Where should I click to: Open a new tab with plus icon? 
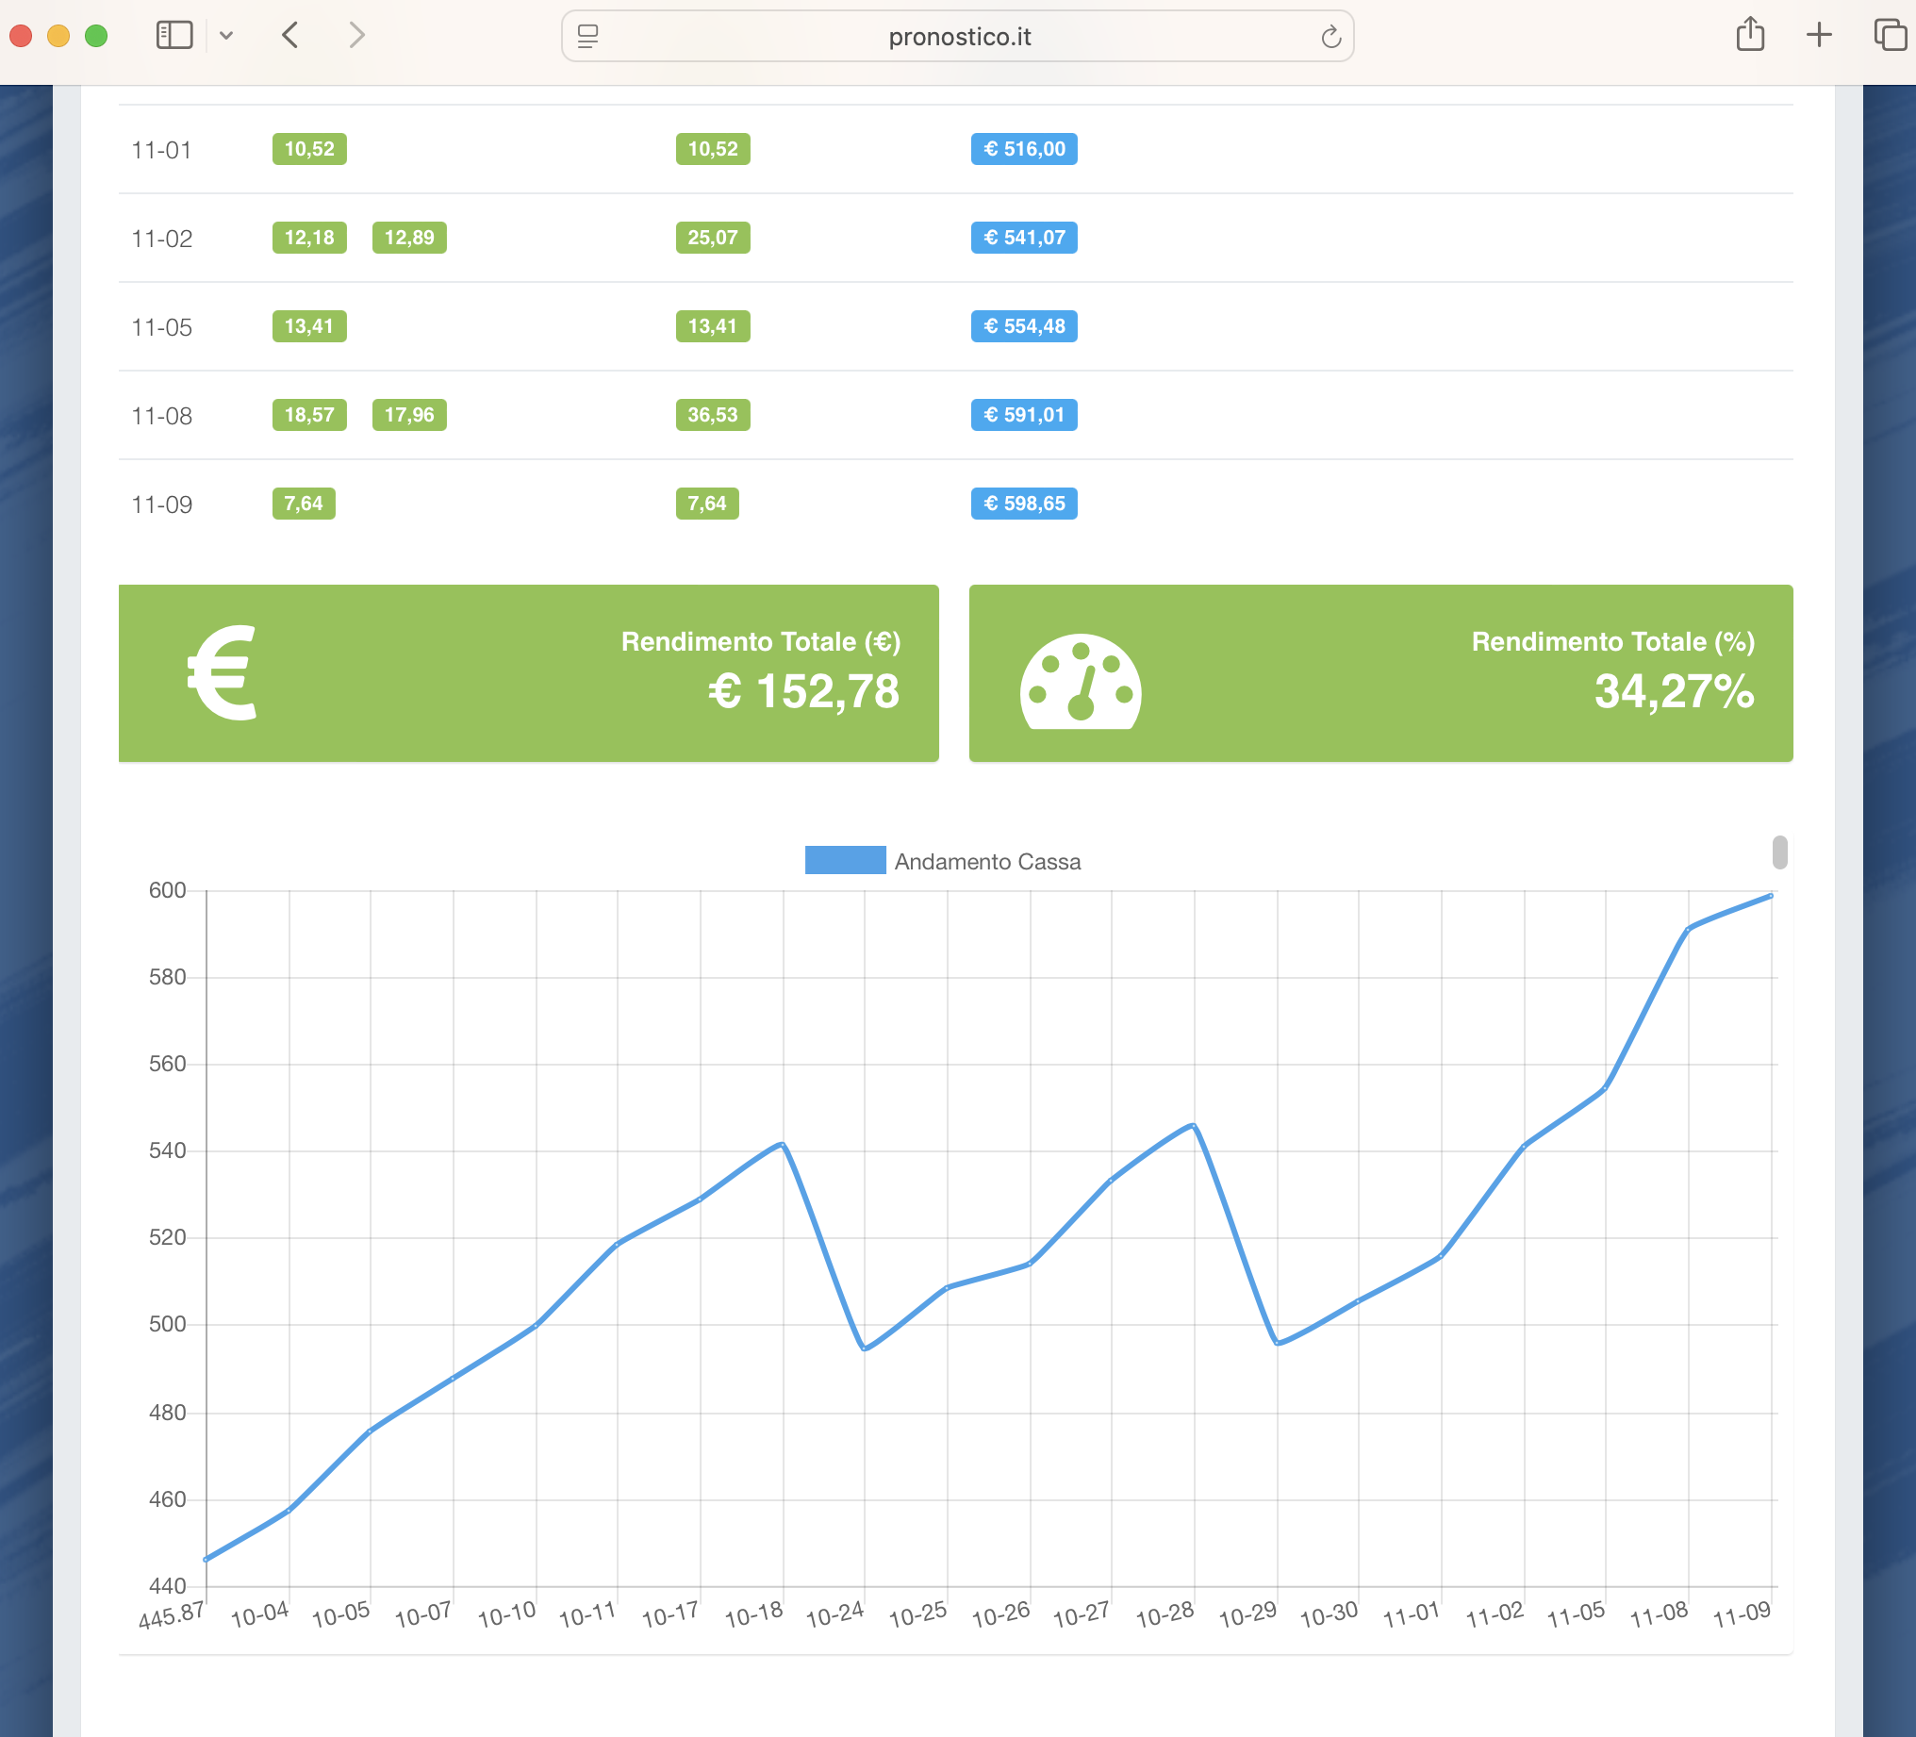1819,35
